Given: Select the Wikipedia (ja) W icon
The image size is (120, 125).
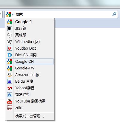Looking at the screenshot, I should tap(10, 42).
